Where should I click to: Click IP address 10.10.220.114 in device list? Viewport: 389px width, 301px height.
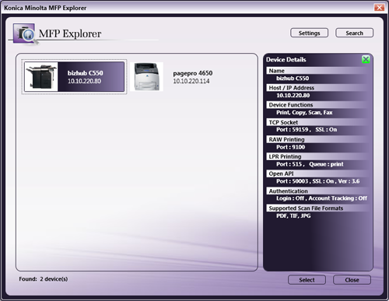click(191, 81)
